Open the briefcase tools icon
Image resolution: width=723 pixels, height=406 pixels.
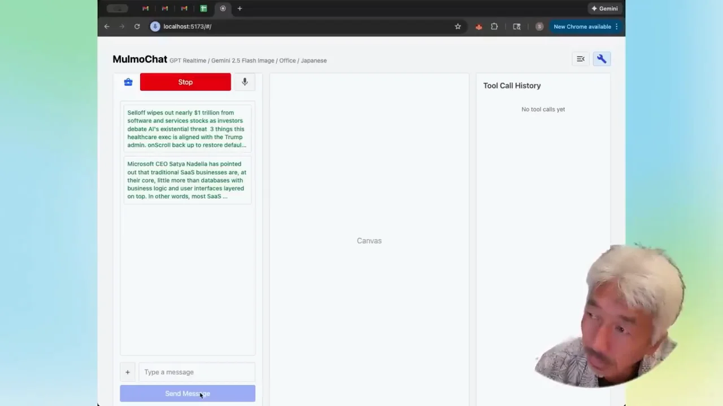(x=128, y=82)
